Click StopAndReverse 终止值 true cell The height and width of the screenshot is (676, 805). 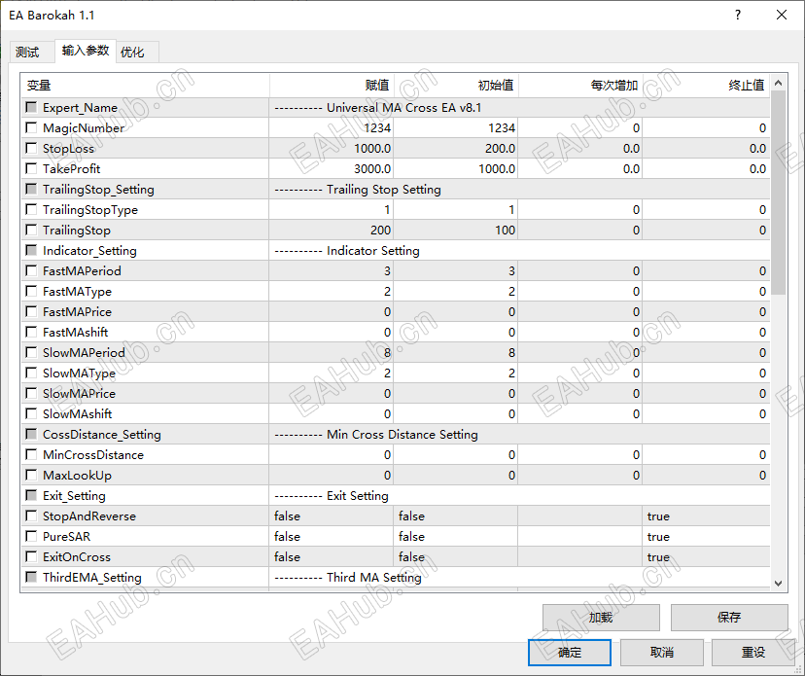(x=707, y=516)
